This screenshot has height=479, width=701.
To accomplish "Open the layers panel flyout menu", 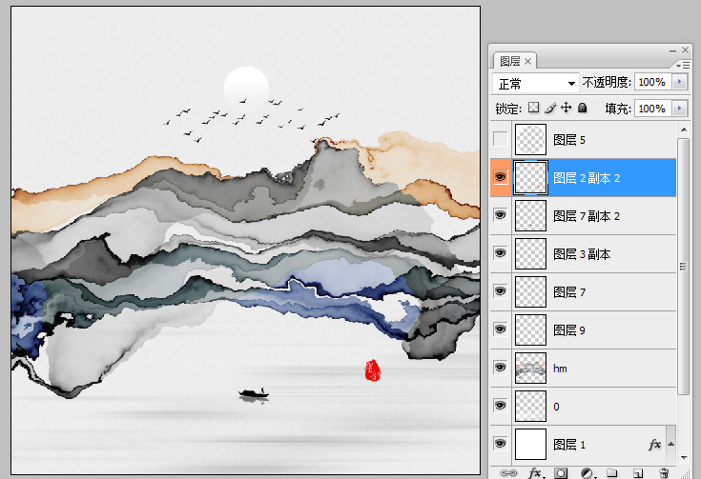I will click(x=683, y=66).
